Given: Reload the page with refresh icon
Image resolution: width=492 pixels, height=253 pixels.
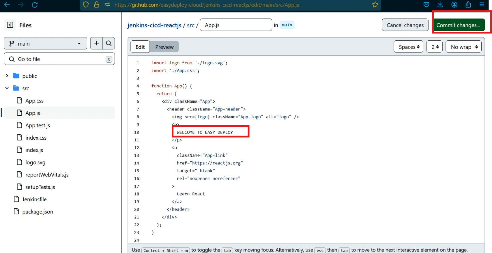Looking at the screenshot, I should click(x=35, y=5).
